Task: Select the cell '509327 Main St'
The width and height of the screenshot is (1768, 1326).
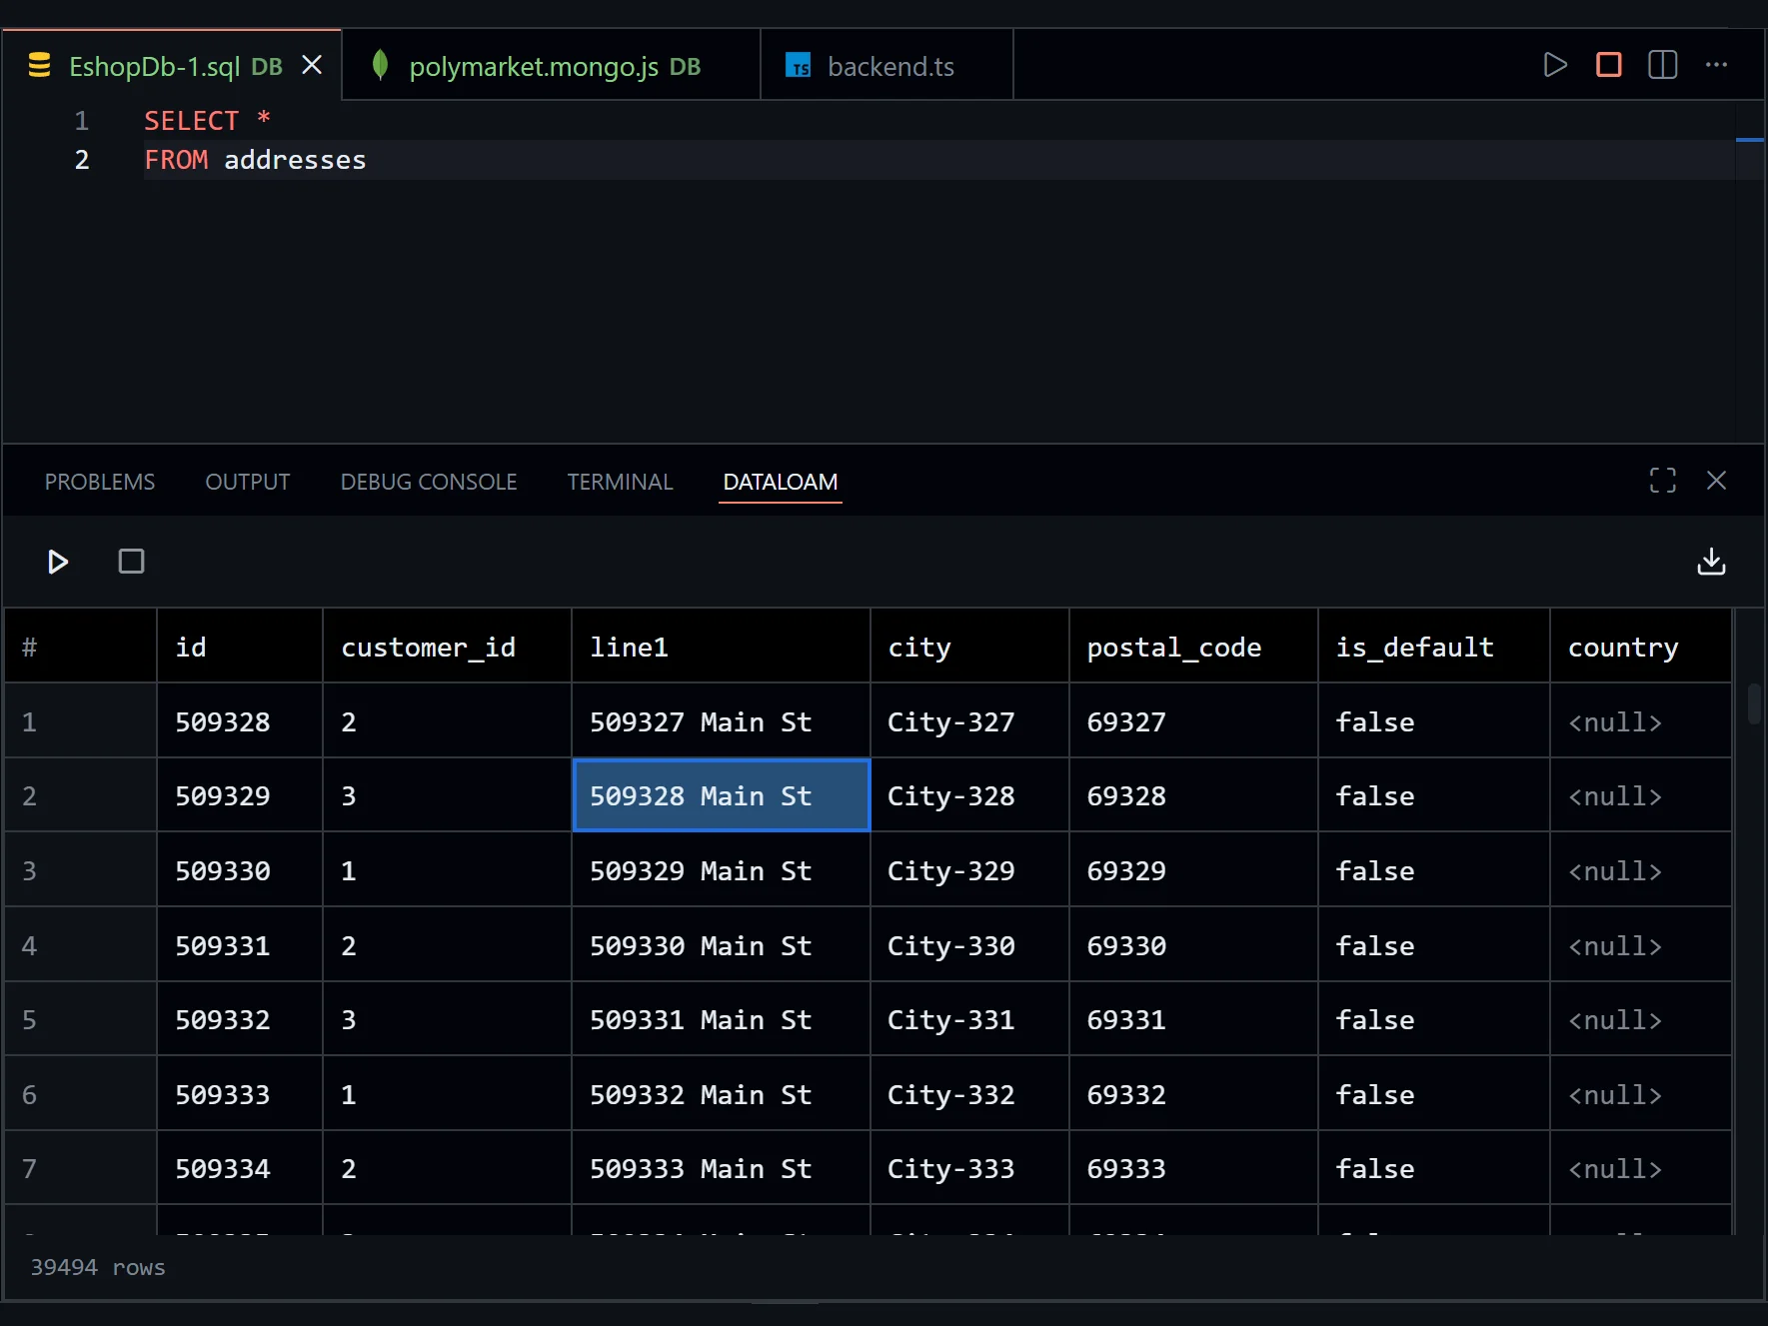Action: tap(721, 721)
